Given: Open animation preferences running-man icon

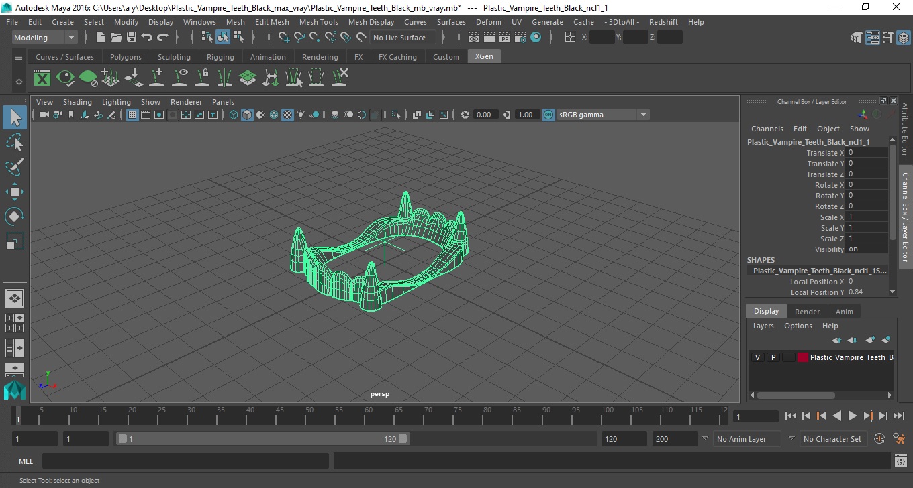Looking at the screenshot, I should pos(899,439).
